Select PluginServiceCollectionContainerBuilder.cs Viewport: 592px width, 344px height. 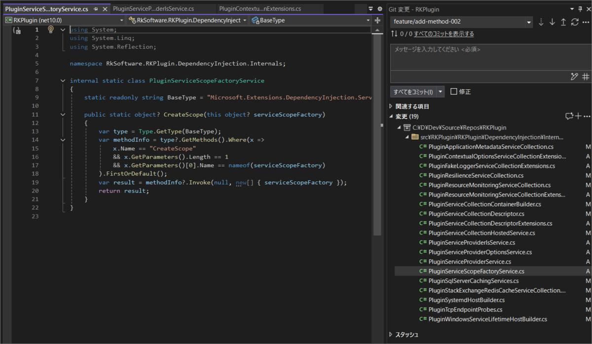(x=485, y=204)
